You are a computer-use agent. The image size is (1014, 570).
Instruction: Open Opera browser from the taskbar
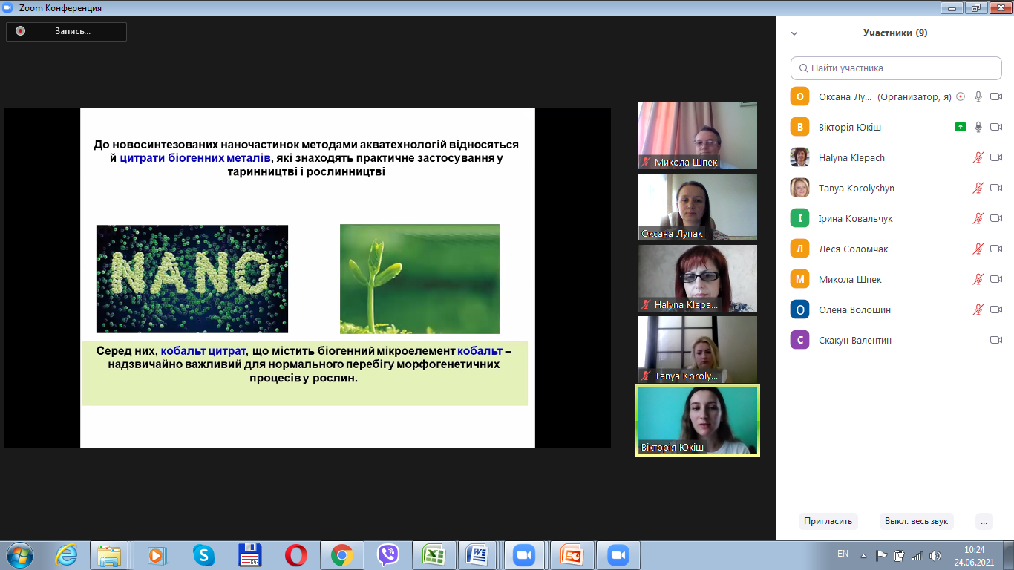[295, 555]
